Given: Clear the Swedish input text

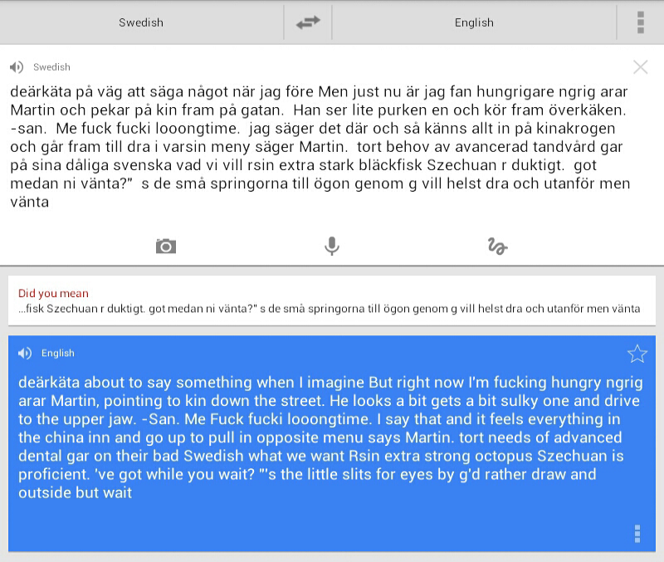Looking at the screenshot, I should pyautogui.click(x=640, y=67).
